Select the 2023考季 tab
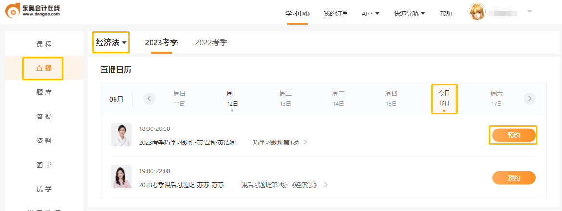Screen dimensions: 562x211 (x=161, y=42)
